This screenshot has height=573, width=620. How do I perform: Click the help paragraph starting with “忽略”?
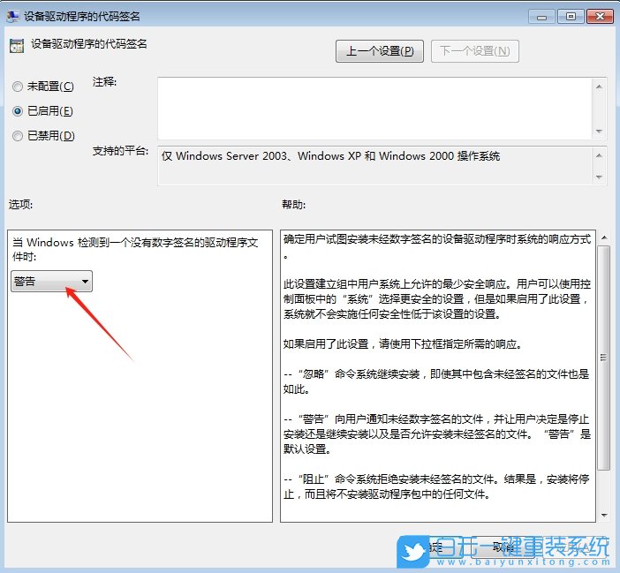(436, 381)
